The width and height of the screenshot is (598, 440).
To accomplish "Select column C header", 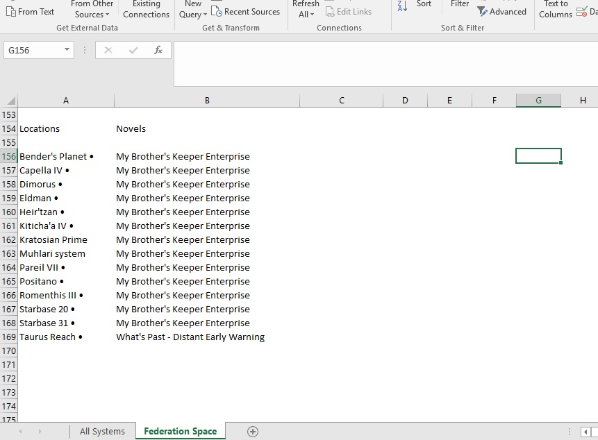I will [341, 100].
